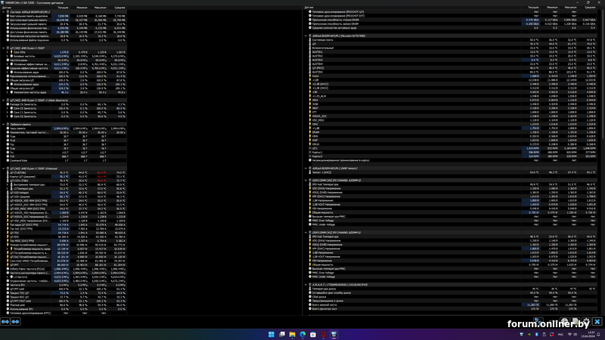Switch to HWiNFO taskbar icon
Image resolution: width=605 pixels, height=340 pixels.
tap(334, 334)
